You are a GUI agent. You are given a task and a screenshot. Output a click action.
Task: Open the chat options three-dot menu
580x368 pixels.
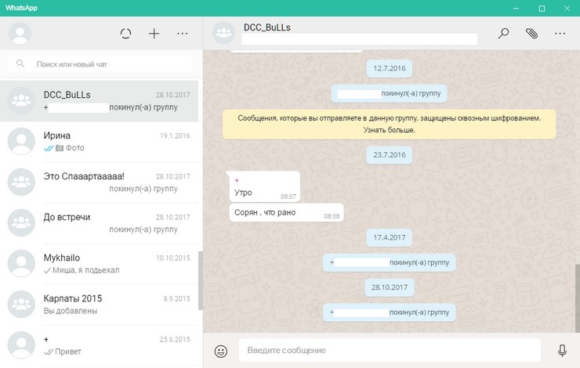pyautogui.click(x=560, y=34)
